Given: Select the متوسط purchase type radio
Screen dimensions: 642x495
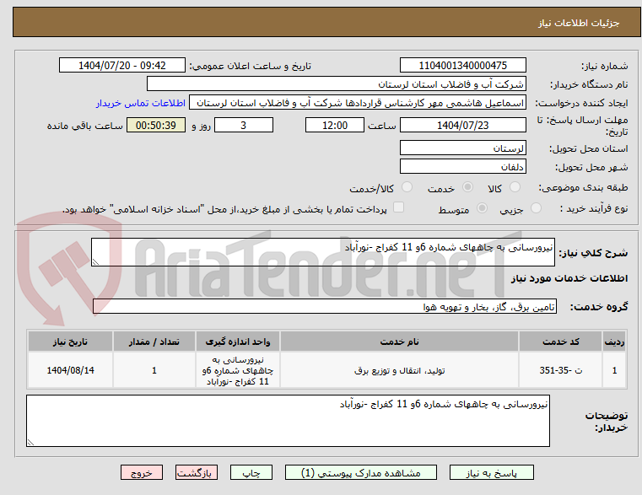Looking at the screenshot, I should tap(482, 208).
